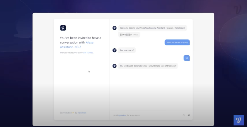
Task: Click the Voiceflow logo in the left panel
Action: tap(63, 28)
